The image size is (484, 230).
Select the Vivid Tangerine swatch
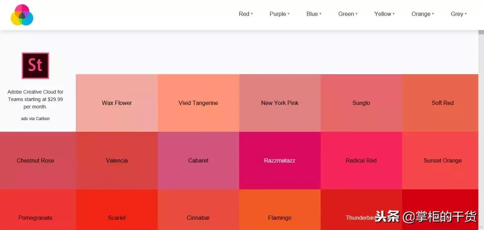click(198, 103)
